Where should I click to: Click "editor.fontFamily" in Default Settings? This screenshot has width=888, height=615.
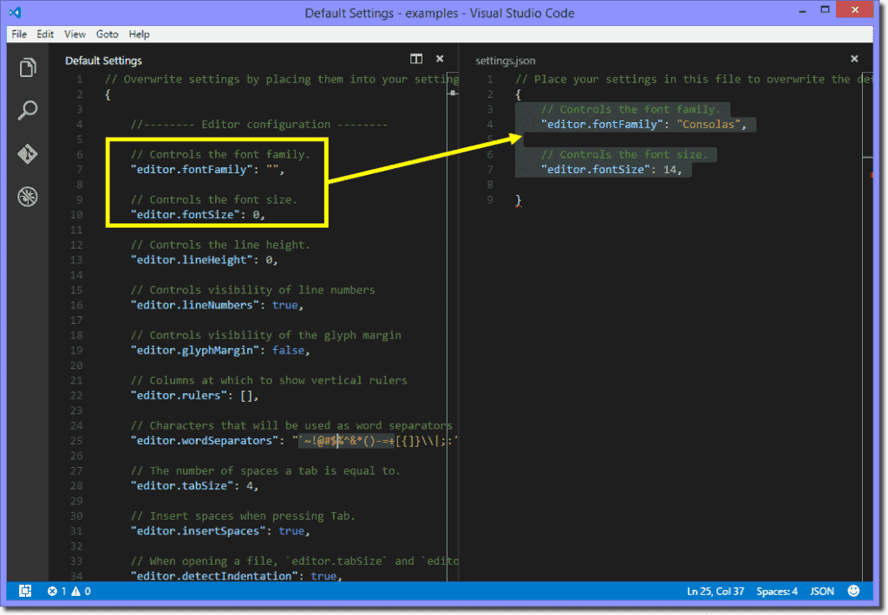(192, 170)
